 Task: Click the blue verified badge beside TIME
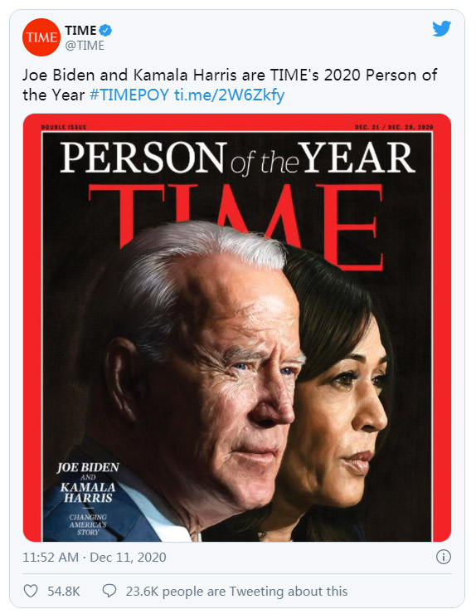(105, 30)
